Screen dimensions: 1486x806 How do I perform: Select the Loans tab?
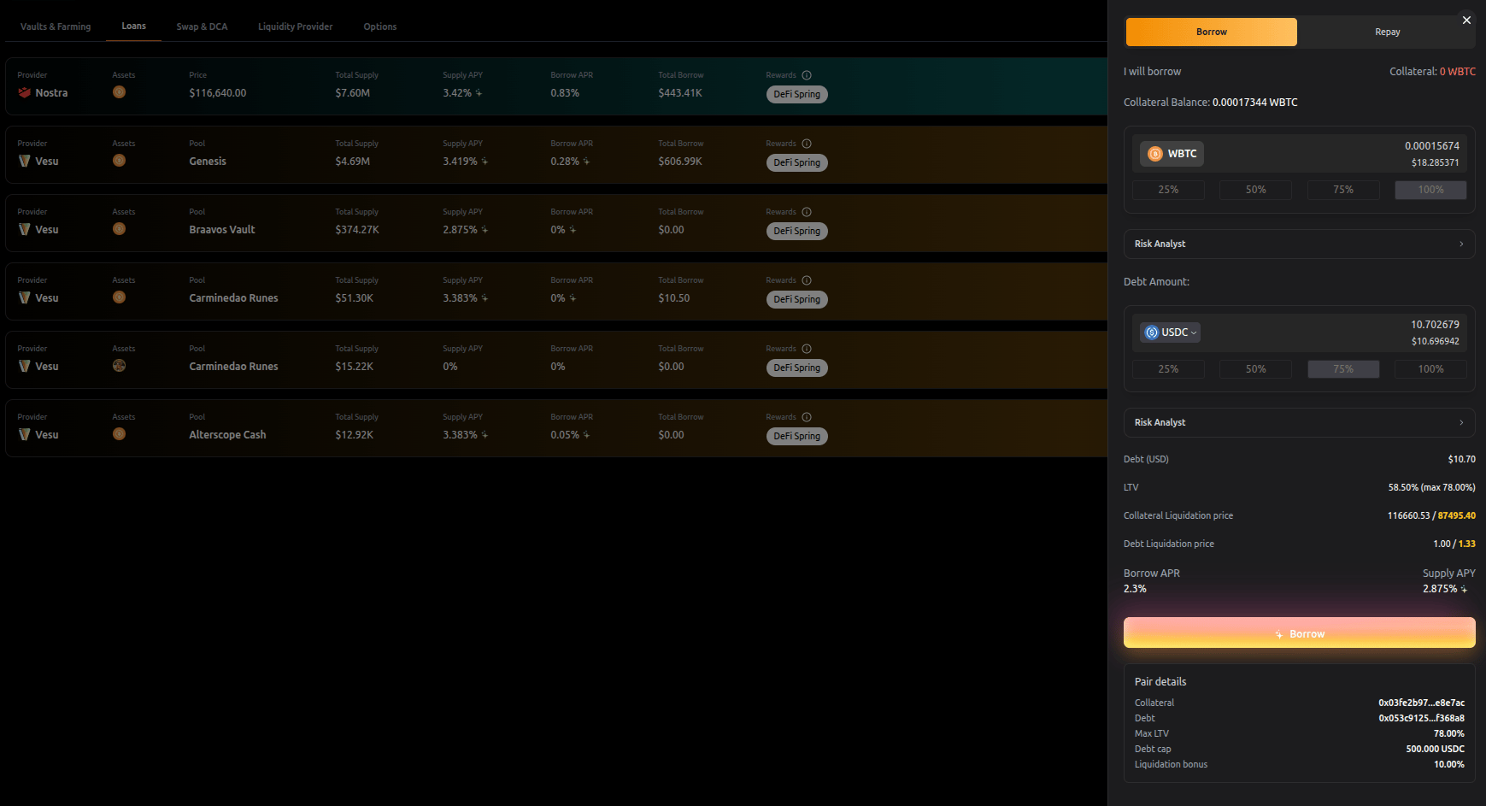[x=133, y=26]
